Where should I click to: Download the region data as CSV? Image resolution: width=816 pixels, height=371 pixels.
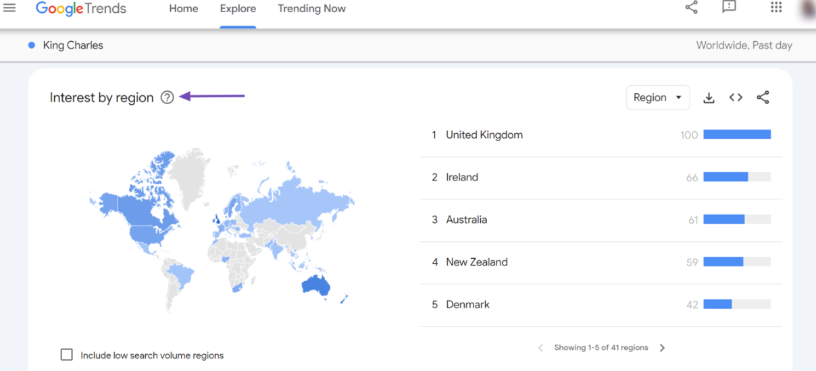(709, 97)
